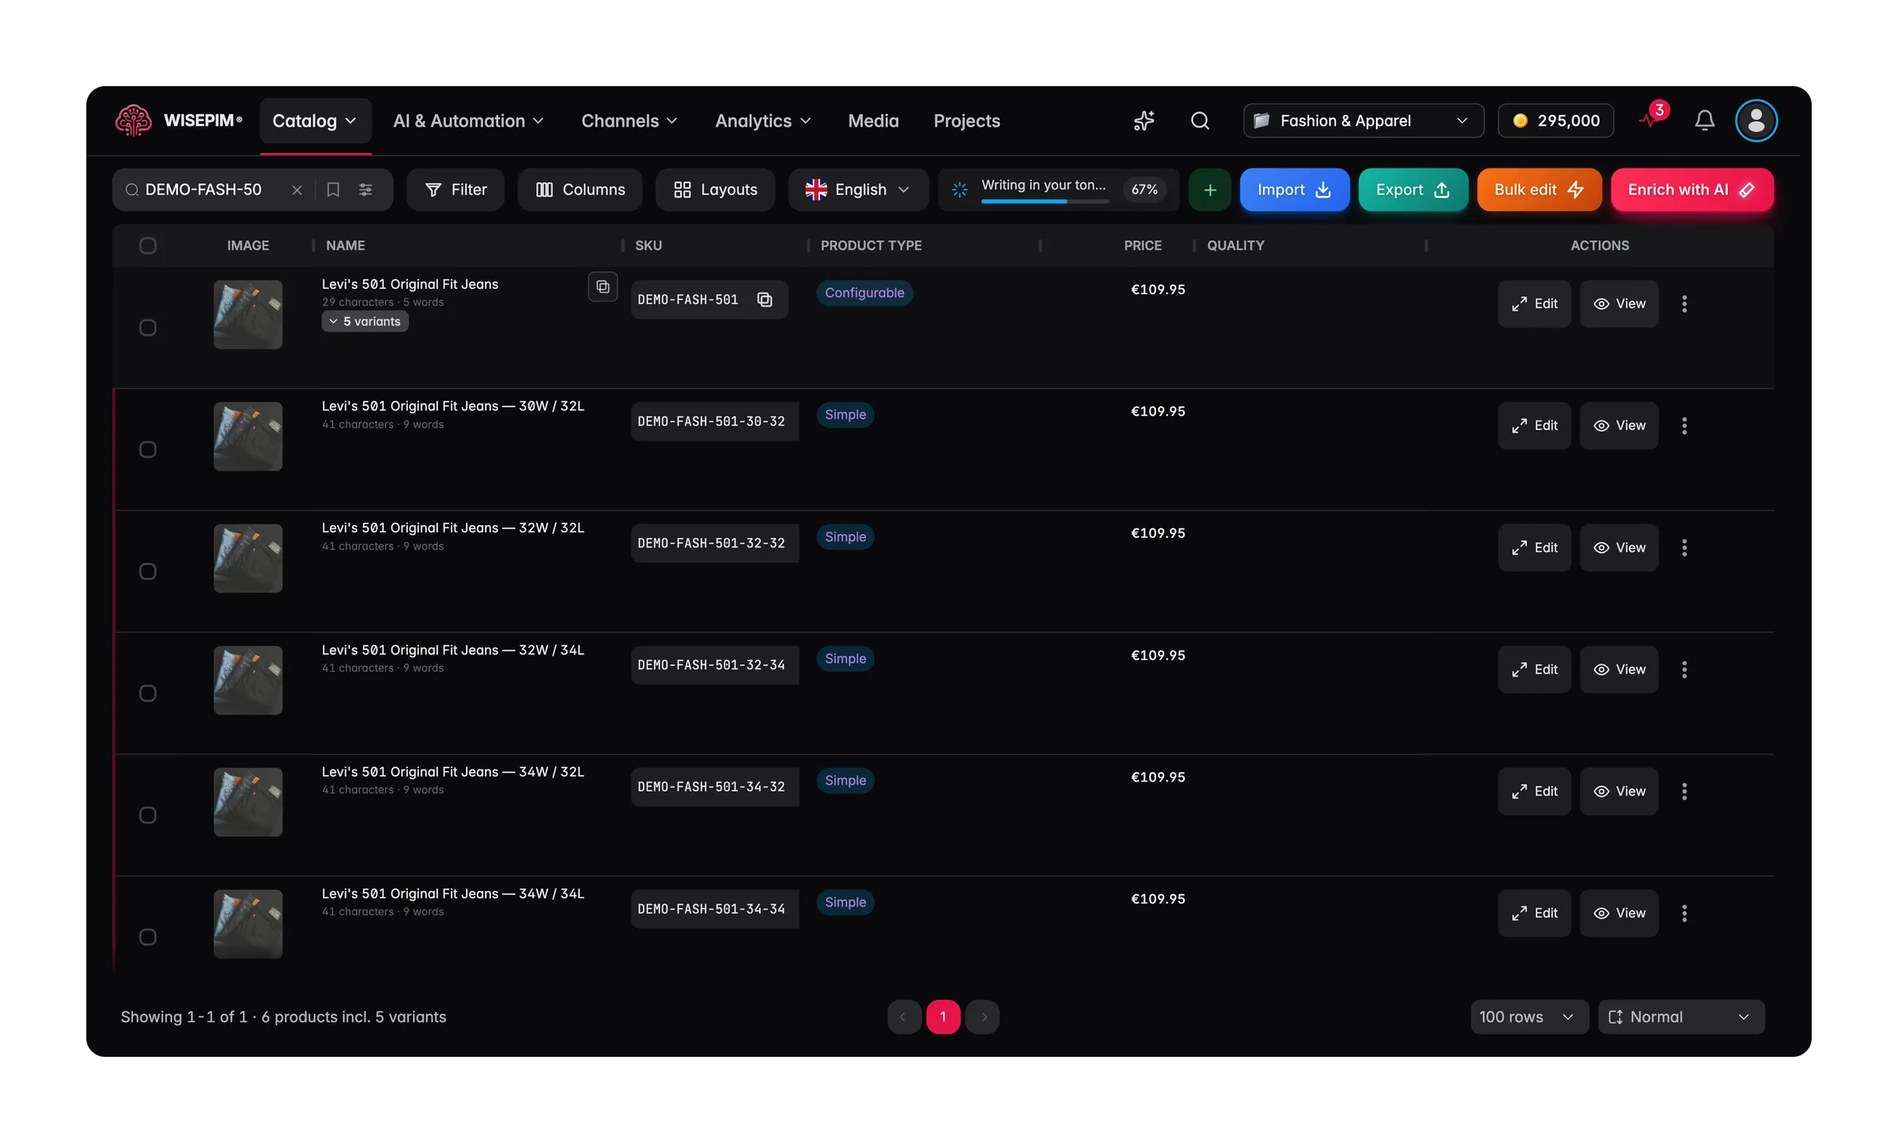Open the global search magnifier icon
1898x1143 pixels.
1200,120
